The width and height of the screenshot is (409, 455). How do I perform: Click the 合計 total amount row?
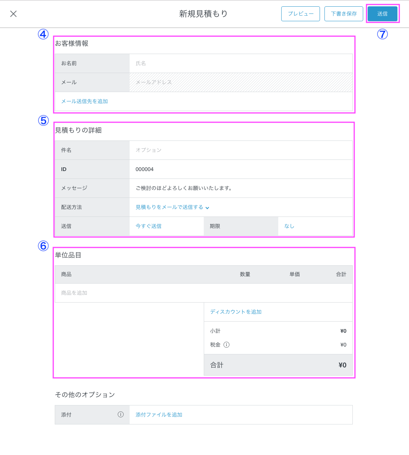point(278,365)
